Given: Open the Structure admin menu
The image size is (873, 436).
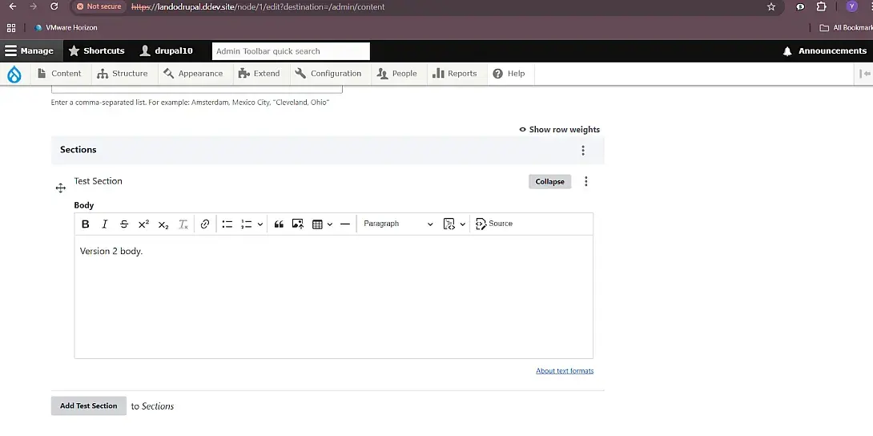Looking at the screenshot, I should (123, 74).
